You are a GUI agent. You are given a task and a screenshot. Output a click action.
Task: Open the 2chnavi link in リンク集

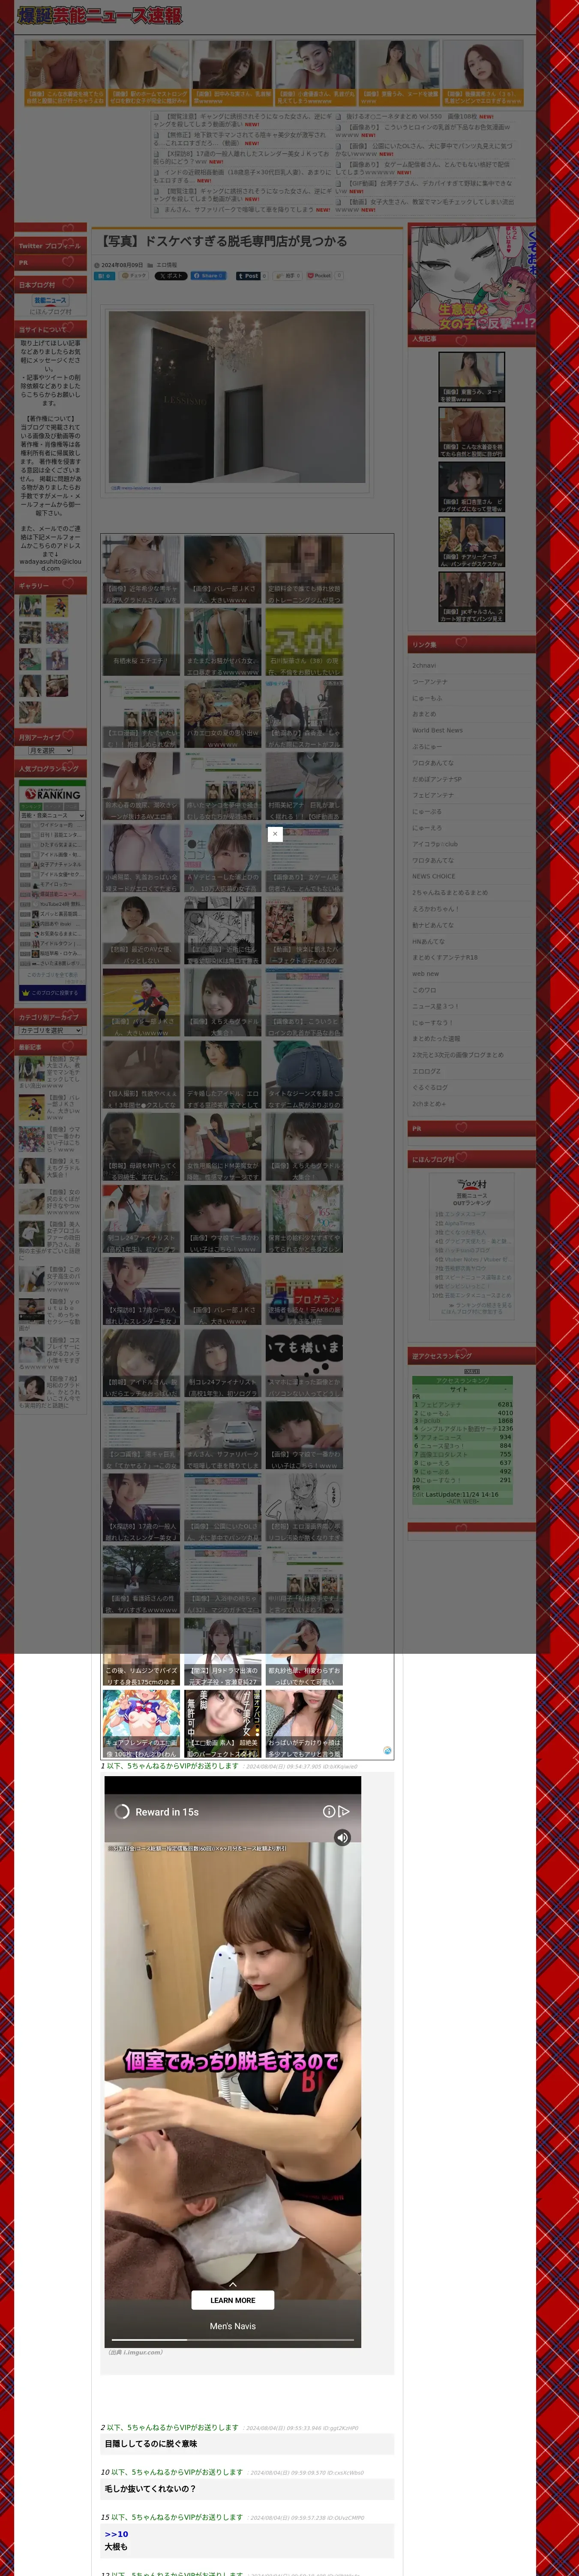[424, 665]
